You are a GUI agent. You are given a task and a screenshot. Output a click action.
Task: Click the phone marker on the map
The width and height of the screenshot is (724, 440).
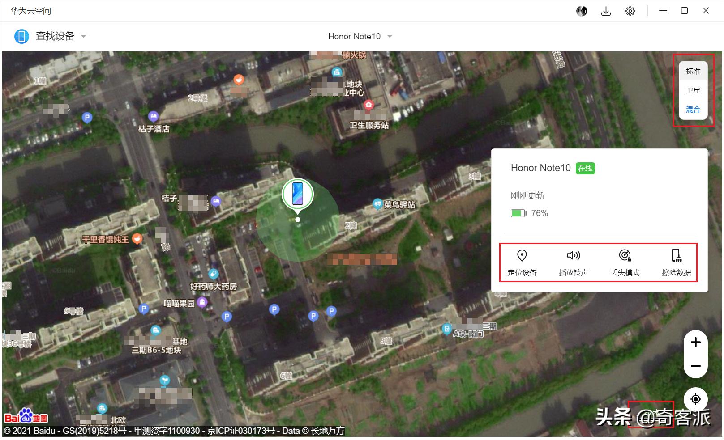298,194
